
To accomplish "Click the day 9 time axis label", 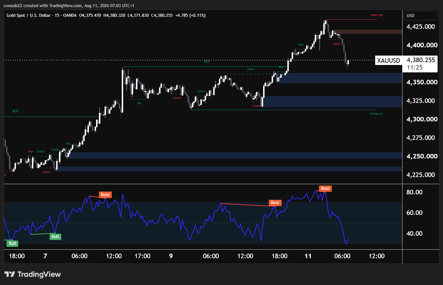I will point(171,256).
